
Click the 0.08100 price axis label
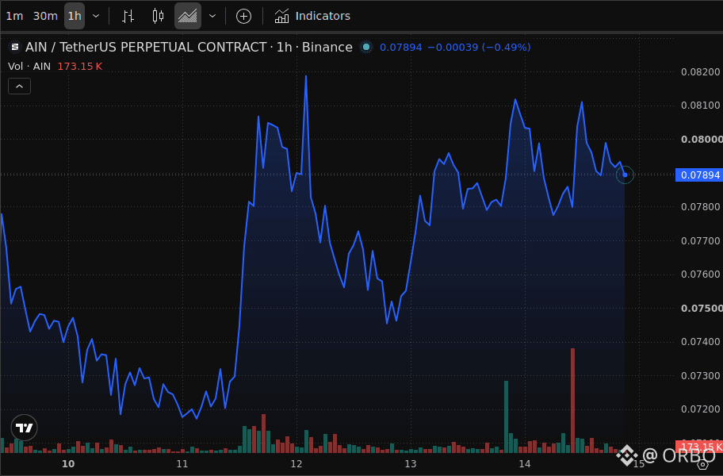(x=701, y=106)
